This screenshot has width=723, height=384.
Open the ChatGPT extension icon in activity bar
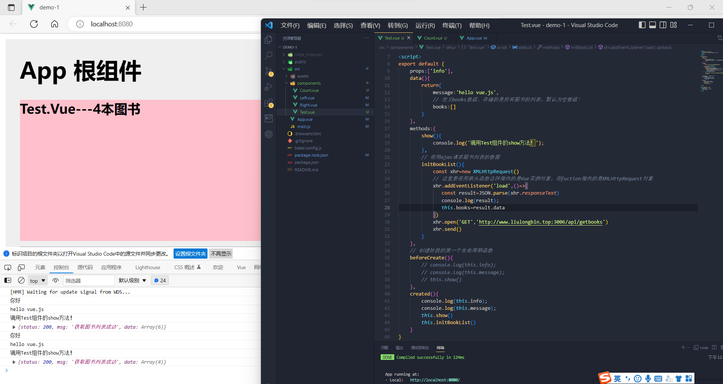coord(268,134)
